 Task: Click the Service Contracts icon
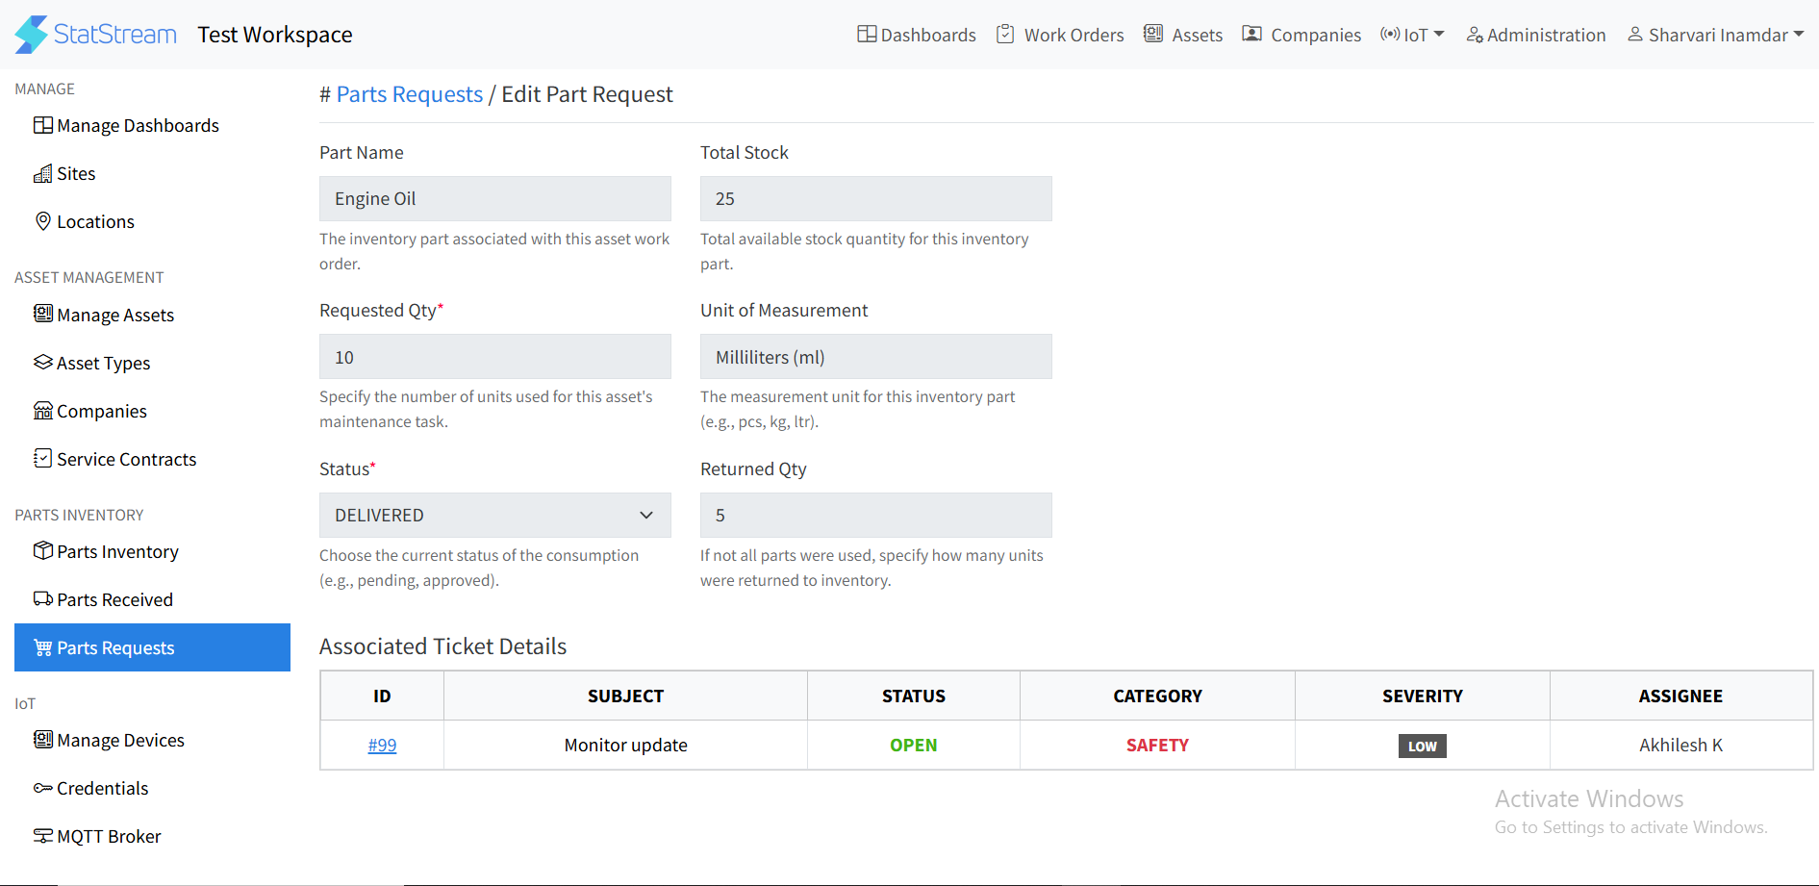coord(43,459)
